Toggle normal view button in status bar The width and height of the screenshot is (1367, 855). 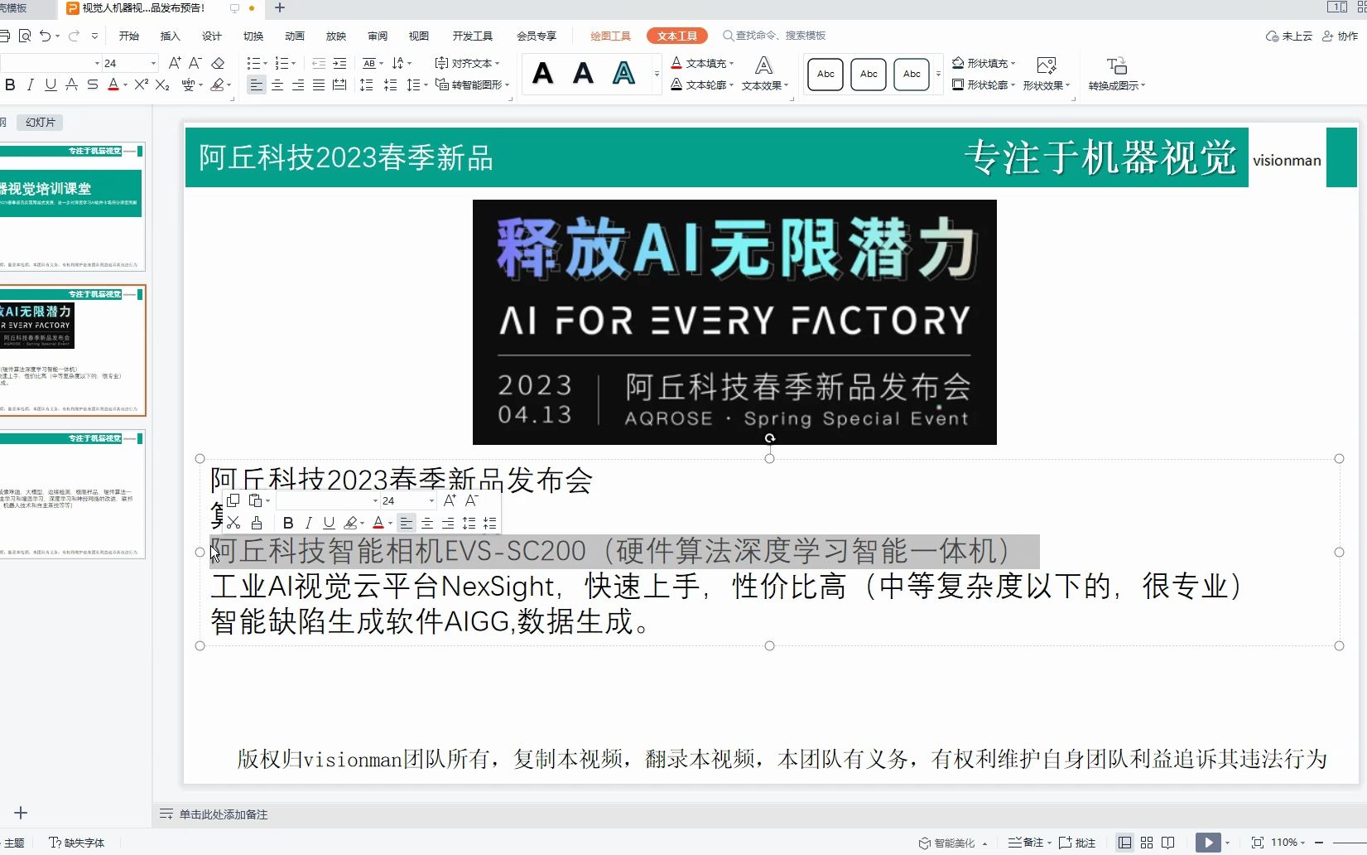(x=1124, y=843)
